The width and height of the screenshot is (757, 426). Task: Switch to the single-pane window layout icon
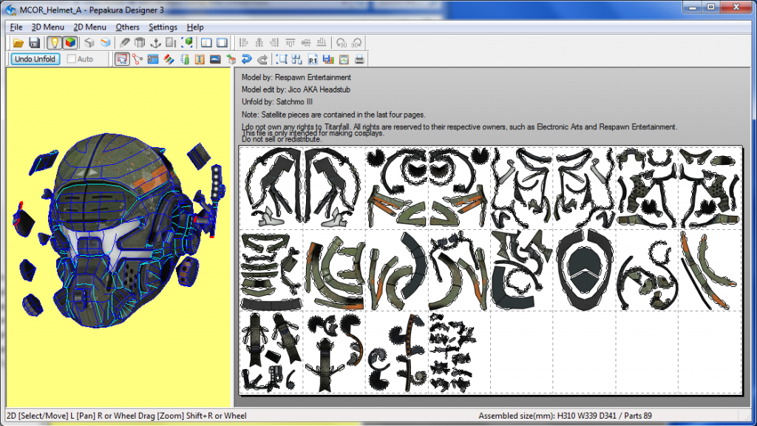222,43
